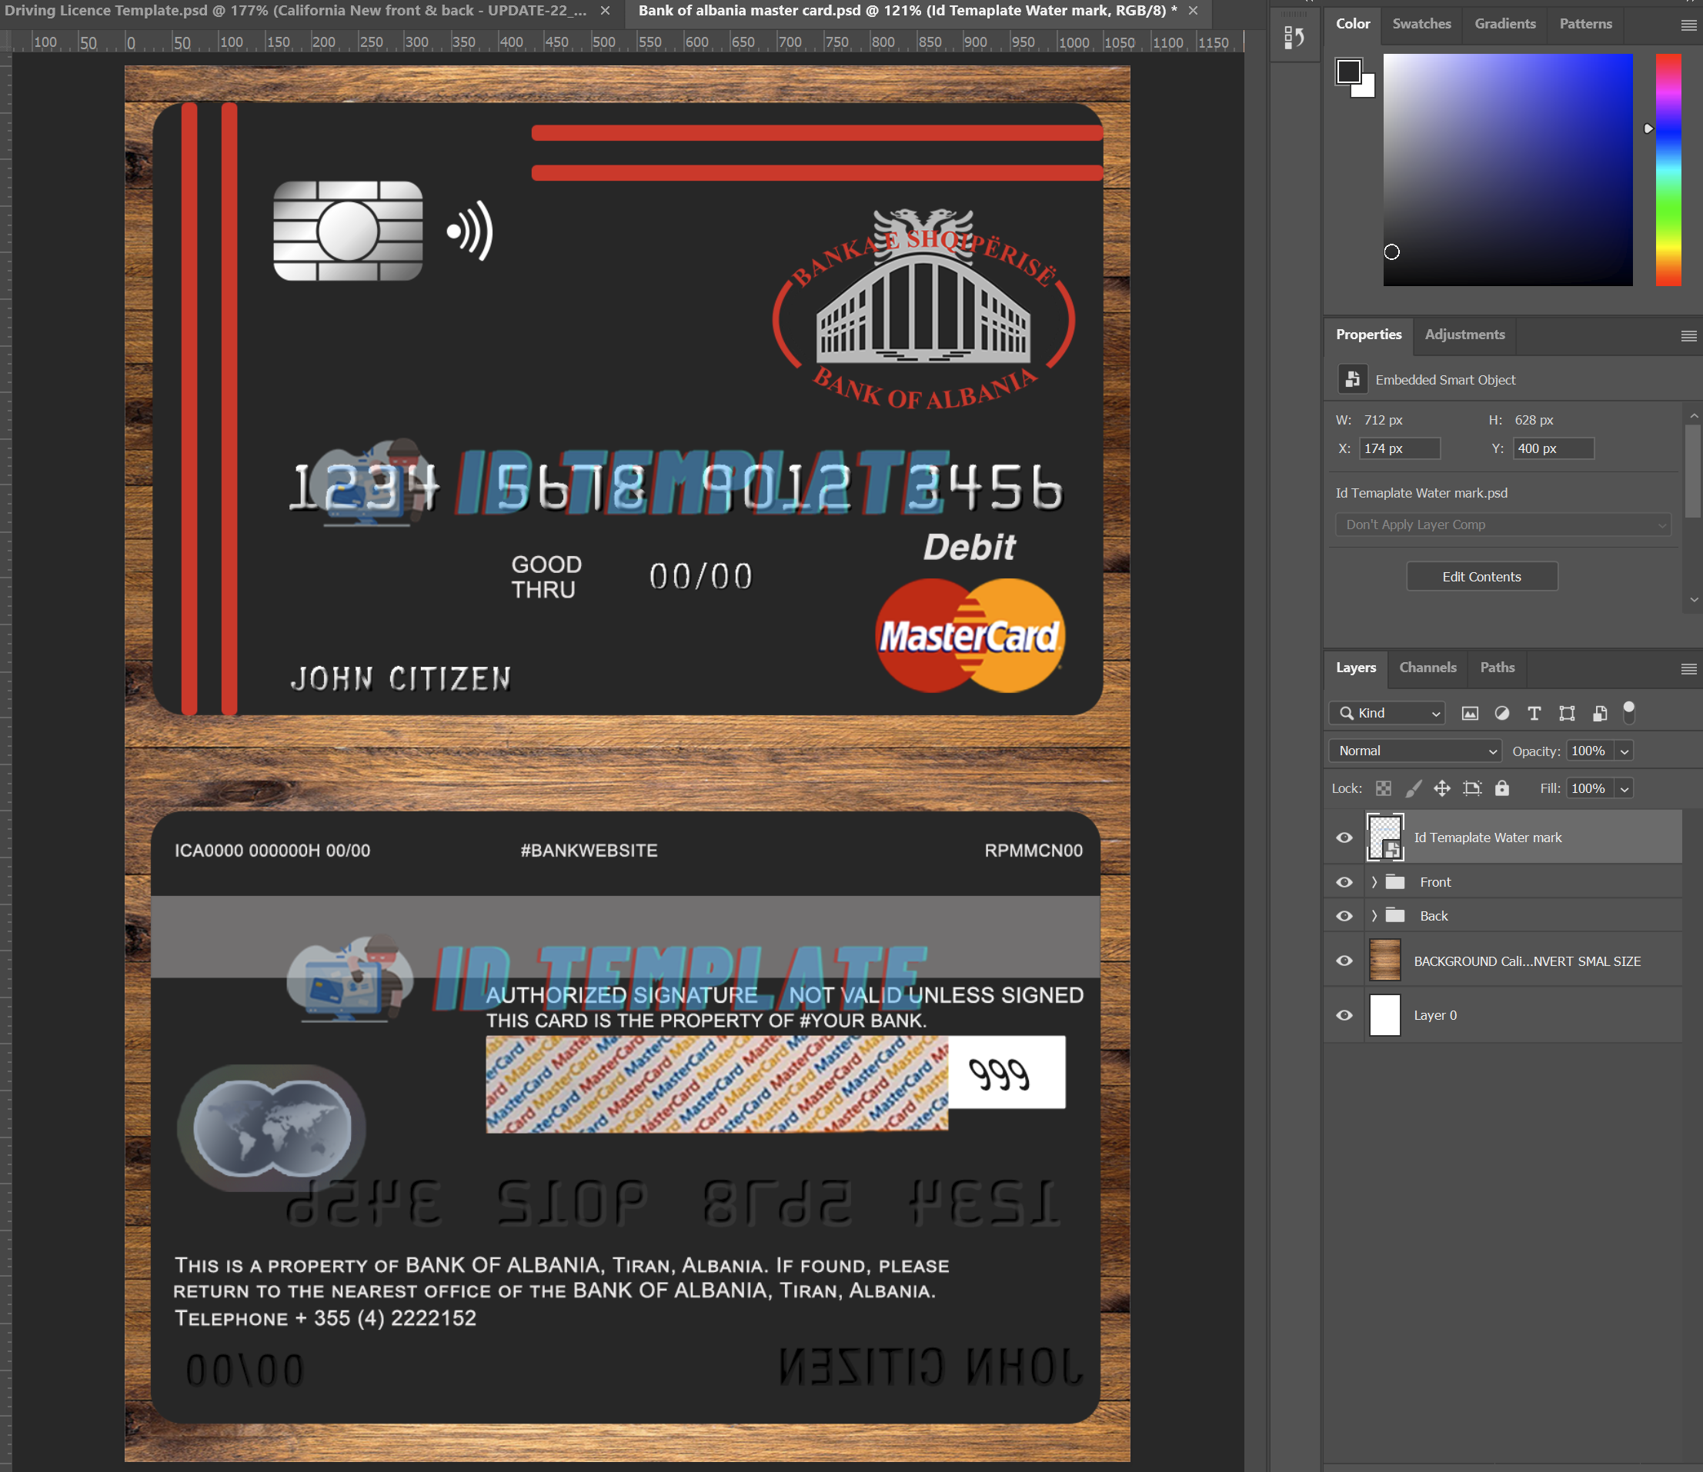The width and height of the screenshot is (1703, 1472).
Task: Filter layers by adjustment layers icon
Action: (1501, 713)
